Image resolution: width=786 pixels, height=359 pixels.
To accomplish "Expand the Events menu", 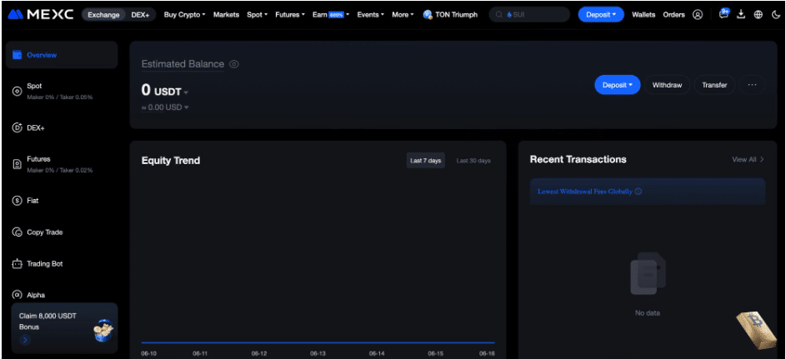I will [370, 14].
